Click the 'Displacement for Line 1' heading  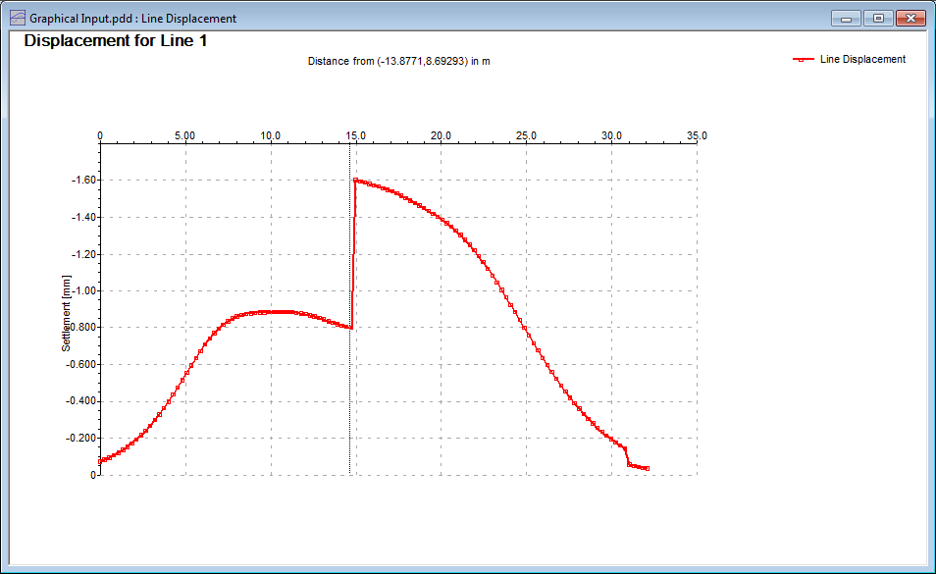[115, 40]
